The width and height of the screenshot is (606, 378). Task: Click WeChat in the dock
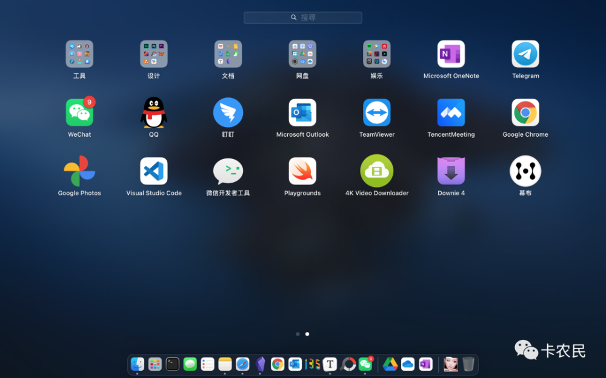click(365, 364)
